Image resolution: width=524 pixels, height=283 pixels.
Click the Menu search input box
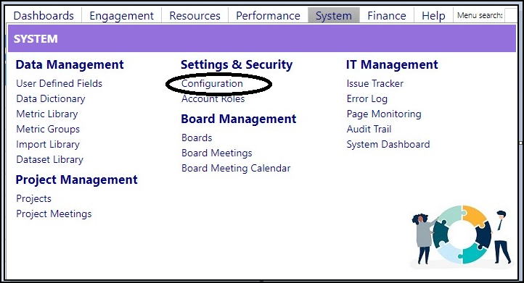click(512, 16)
